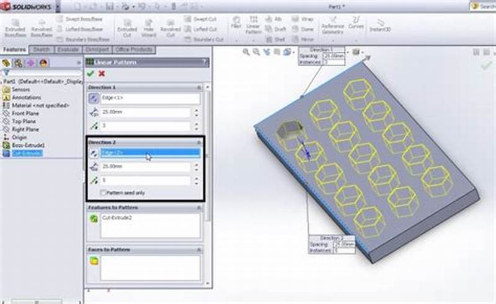Select the Wrap tool
Screen dimensions: 496x304
(x=303, y=19)
